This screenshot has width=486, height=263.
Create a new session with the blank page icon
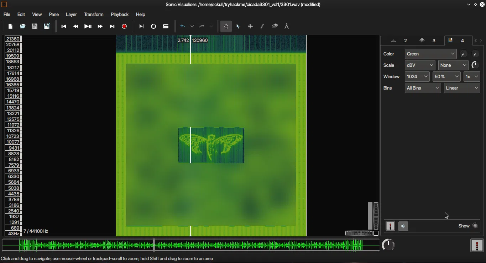click(10, 26)
